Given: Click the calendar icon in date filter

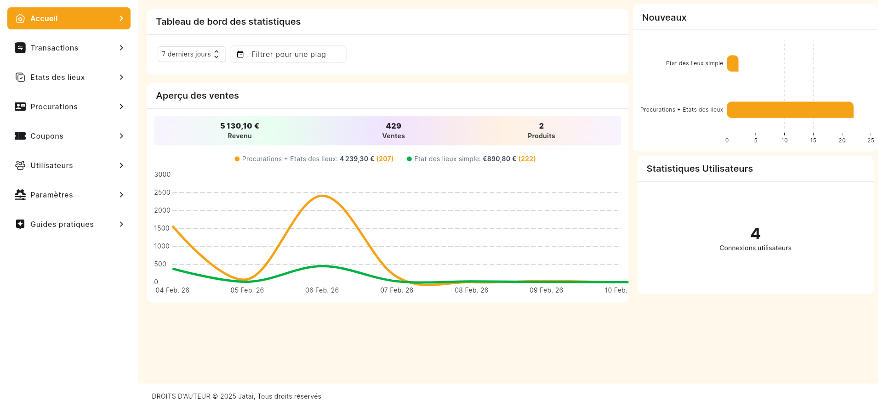Looking at the screenshot, I should [240, 54].
